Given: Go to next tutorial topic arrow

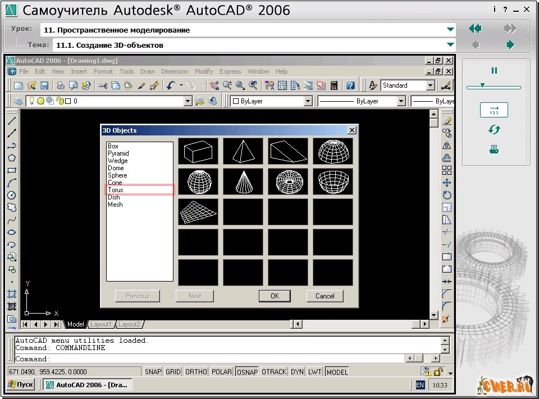Looking at the screenshot, I should point(510,45).
